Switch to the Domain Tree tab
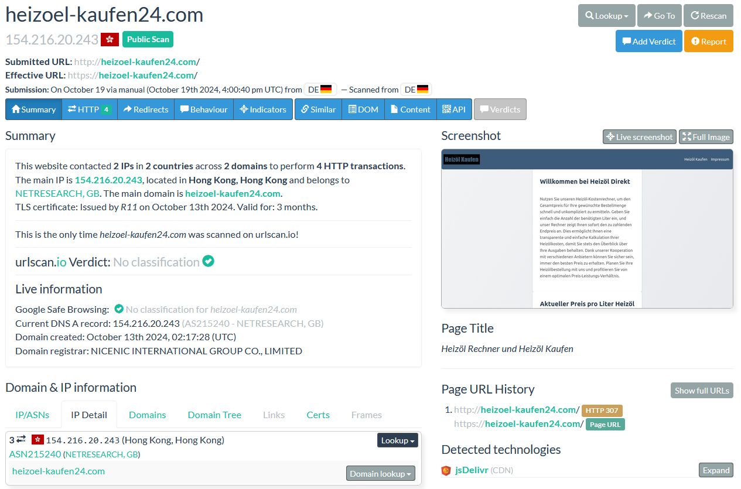 214,415
